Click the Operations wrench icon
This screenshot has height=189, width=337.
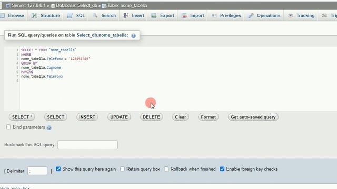click(x=251, y=15)
